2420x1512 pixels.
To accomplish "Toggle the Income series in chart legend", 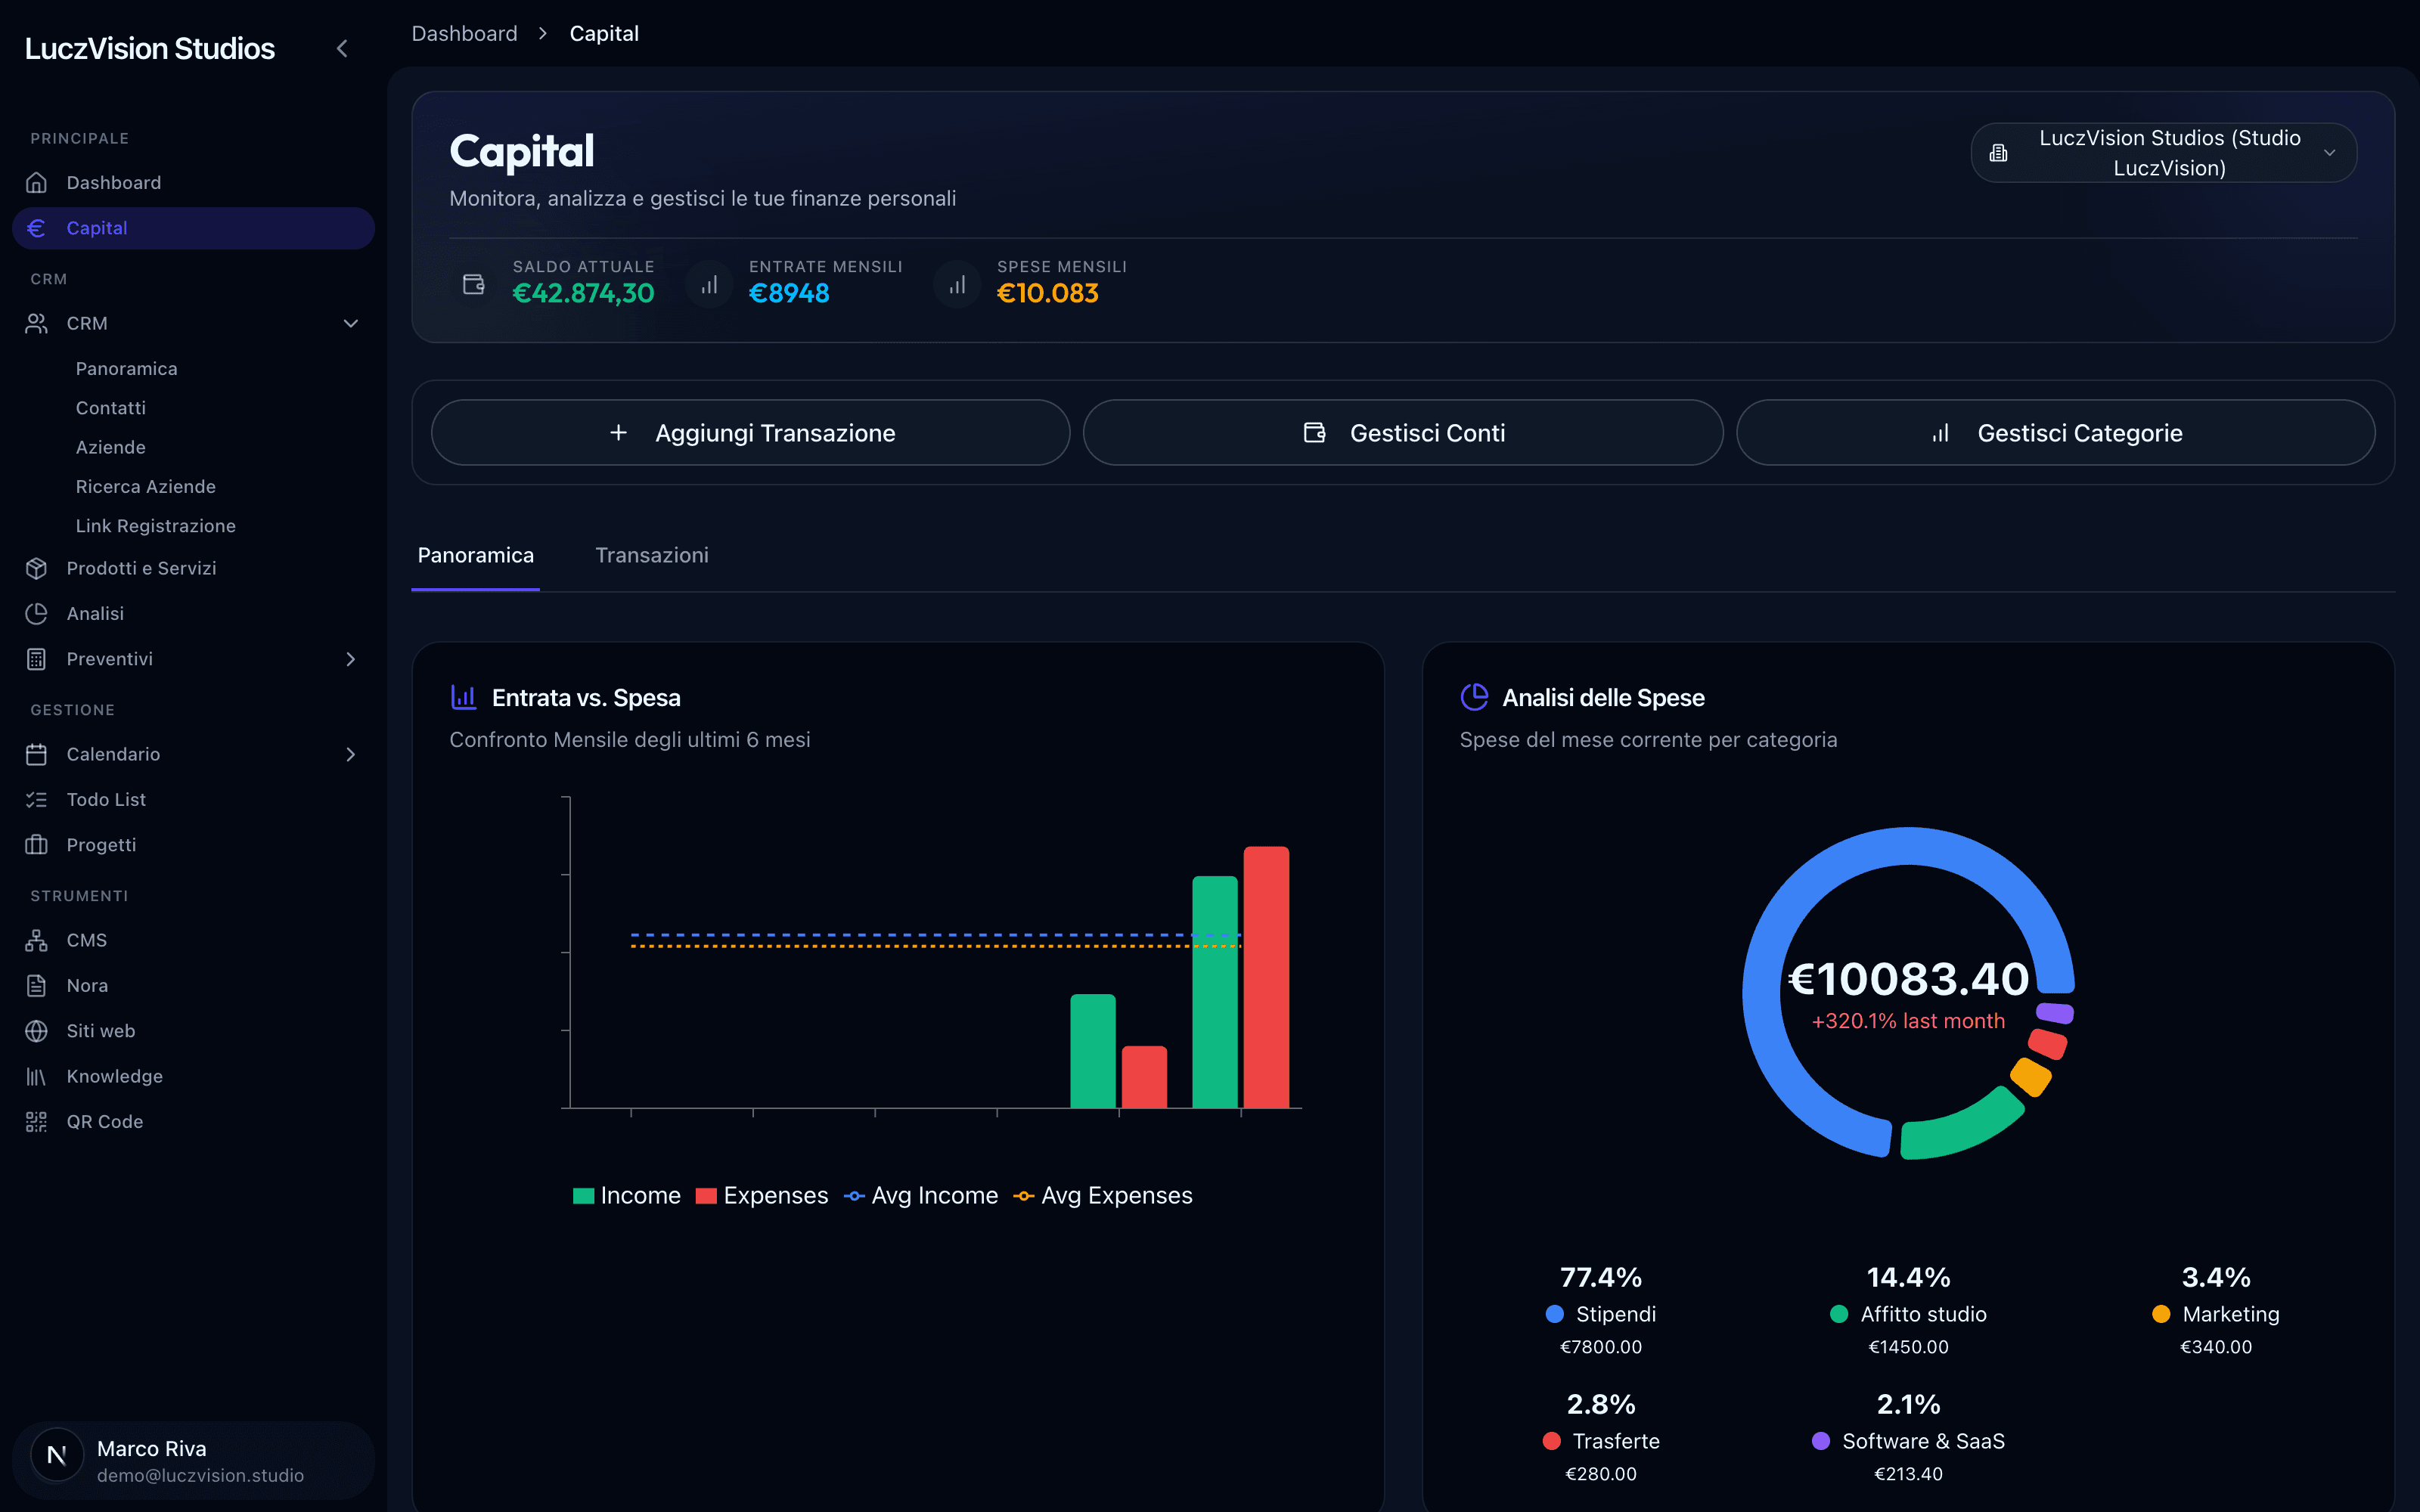I will coord(627,1196).
